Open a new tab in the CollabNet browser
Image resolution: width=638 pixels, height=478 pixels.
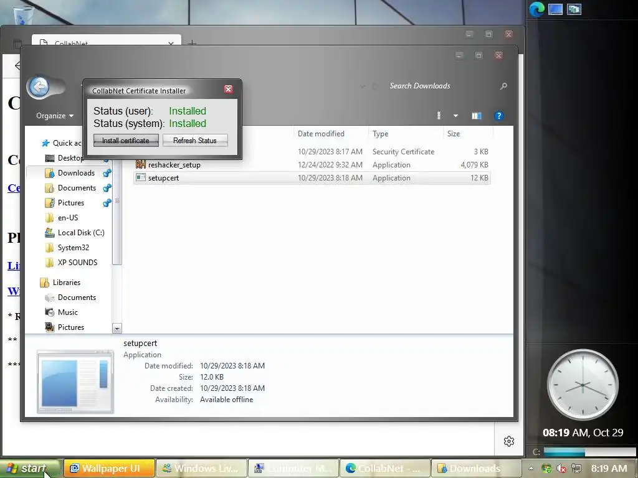(x=192, y=43)
